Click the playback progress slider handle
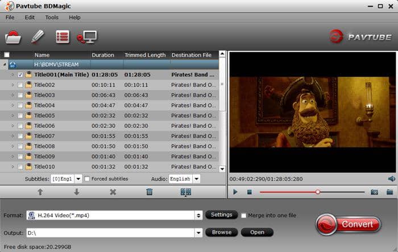Image resolution: width=398 pixels, height=252 pixels. pos(318,192)
